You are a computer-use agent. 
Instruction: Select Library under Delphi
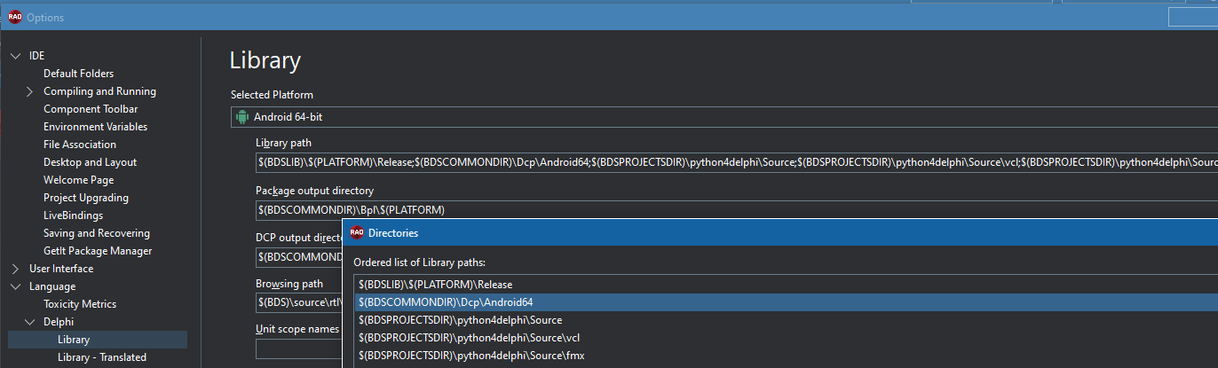coord(74,340)
